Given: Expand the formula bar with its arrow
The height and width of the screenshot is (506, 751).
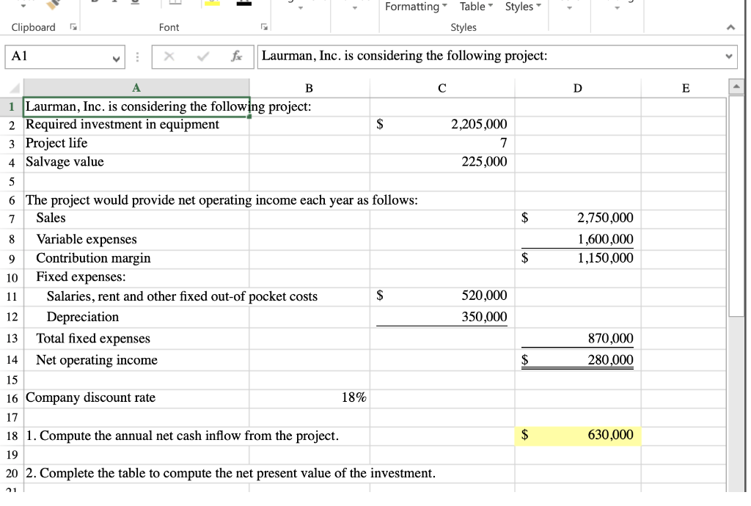Looking at the screenshot, I should click(x=729, y=56).
